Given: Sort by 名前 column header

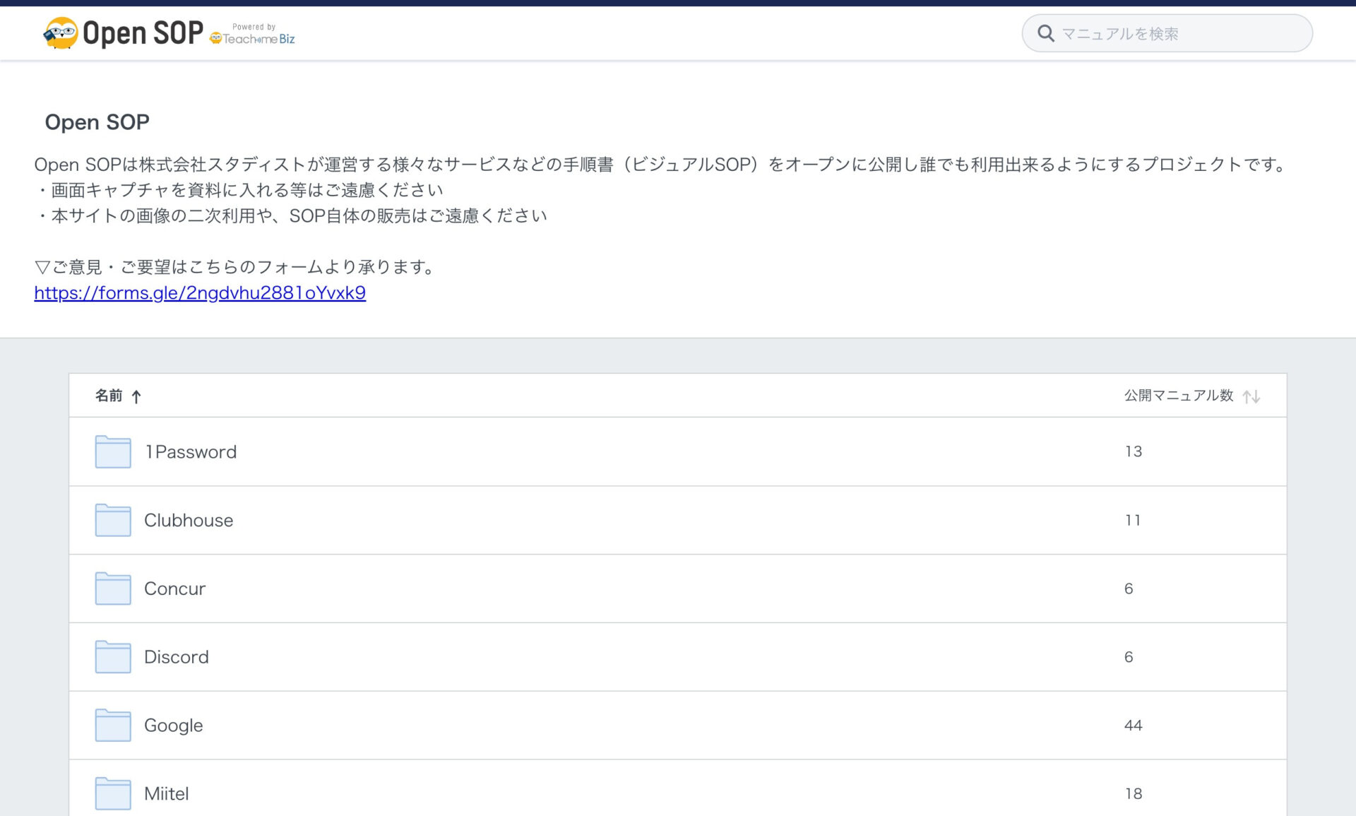Looking at the screenshot, I should [x=109, y=396].
